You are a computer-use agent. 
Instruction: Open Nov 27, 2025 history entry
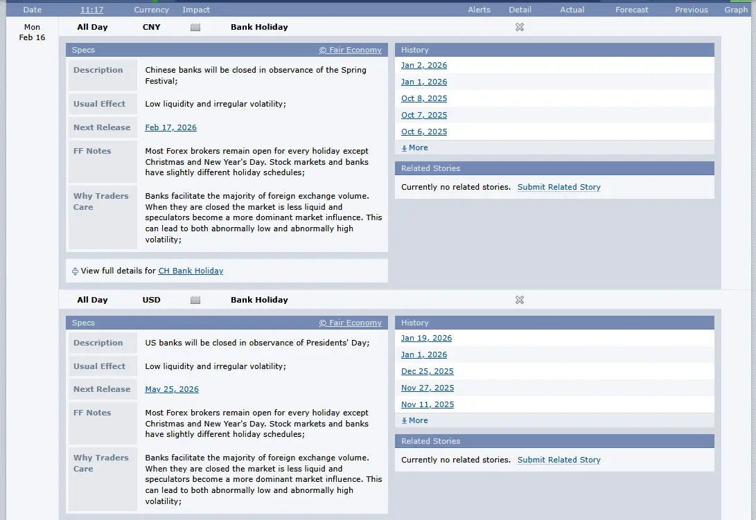(x=427, y=388)
